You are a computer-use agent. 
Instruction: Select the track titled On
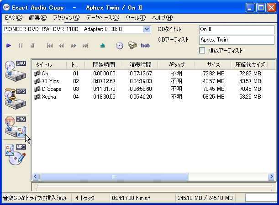coord(45,74)
